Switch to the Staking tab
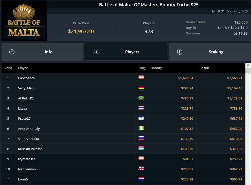The width and height of the screenshot is (251, 185). click(210, 52)
